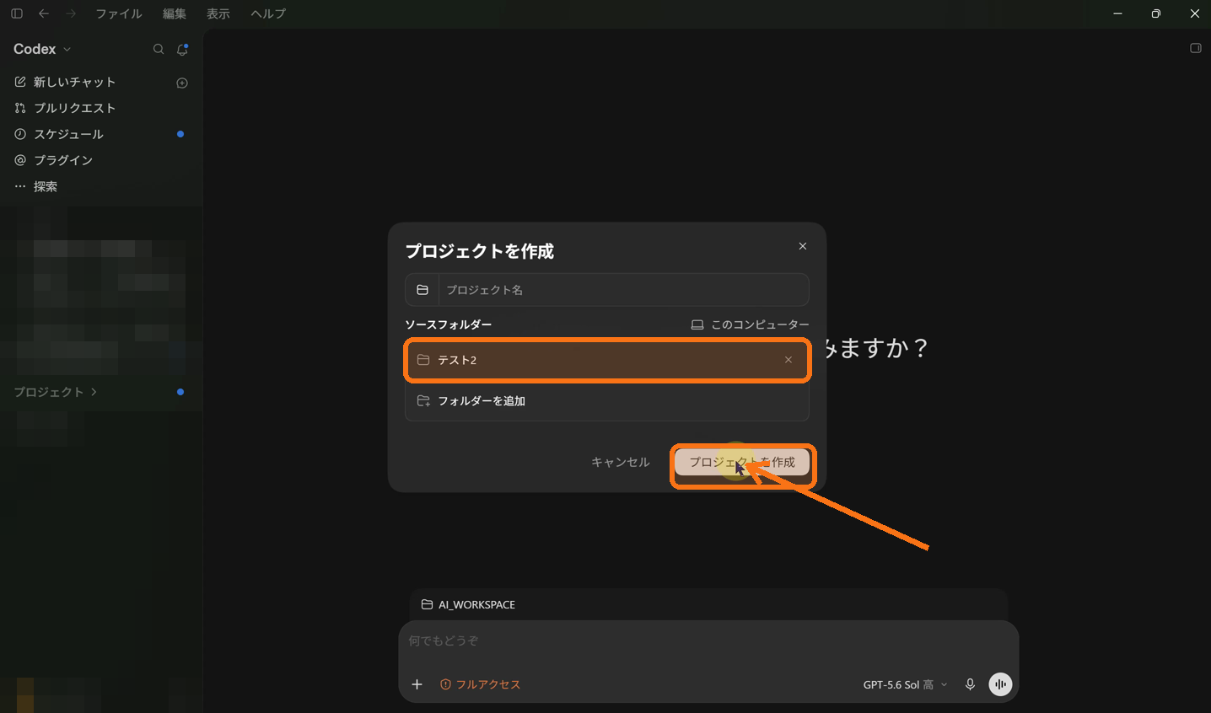Screen dimensions: 1211x713
Task: Toggle the right-side panel icon at top right
Action: [1196, 48]
